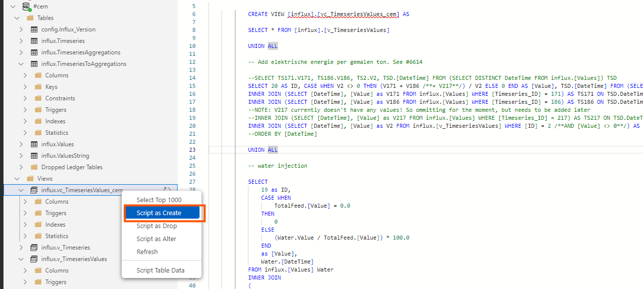
Task: Click the influx.Timeseries table icon
Action: (x=34, y=41)
